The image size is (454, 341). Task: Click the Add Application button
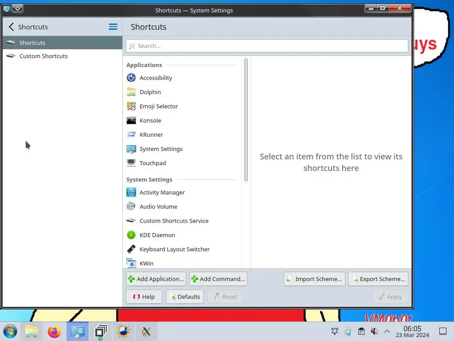tap(156, 279)
